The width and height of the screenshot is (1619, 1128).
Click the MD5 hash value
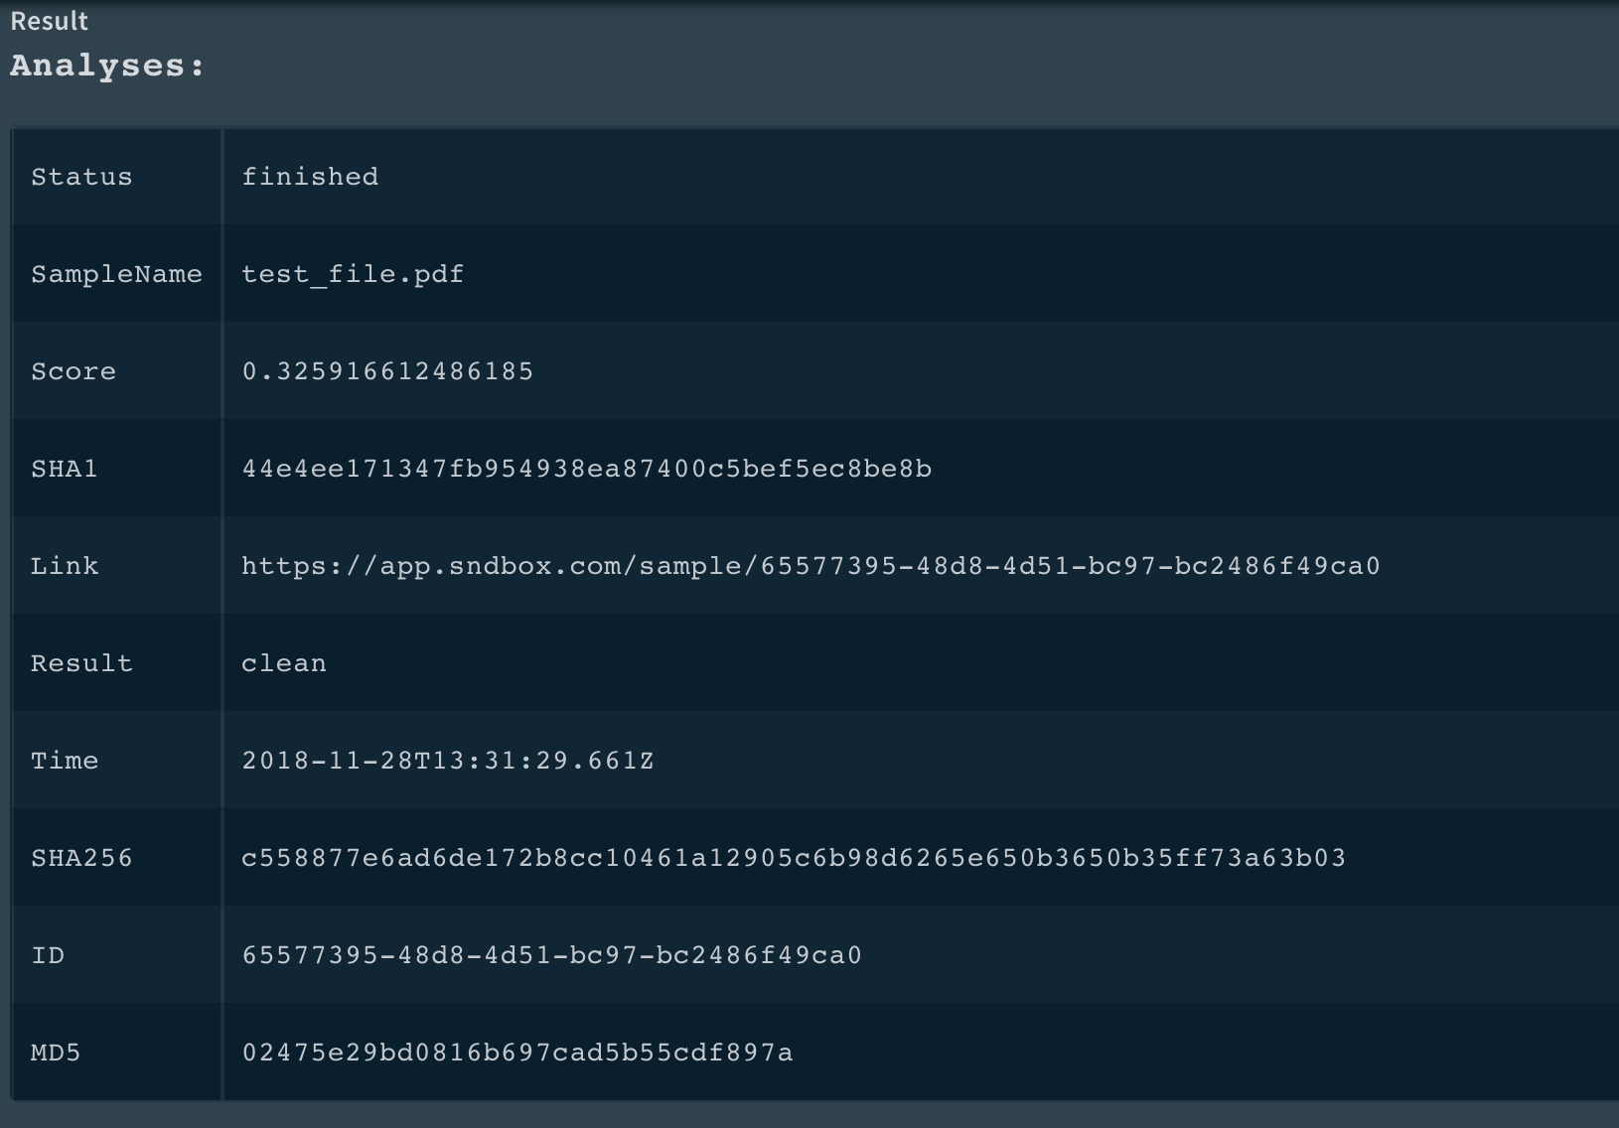[x=517, y=1053]
